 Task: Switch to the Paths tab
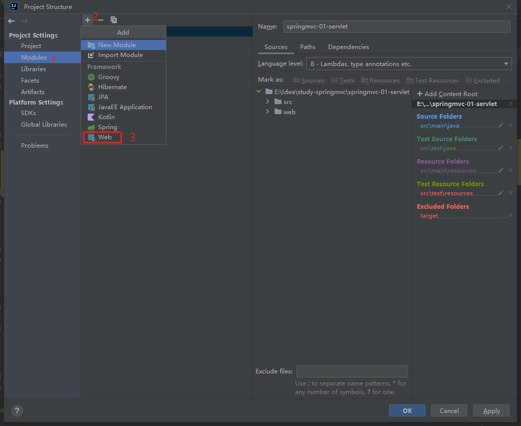[308, 47]
